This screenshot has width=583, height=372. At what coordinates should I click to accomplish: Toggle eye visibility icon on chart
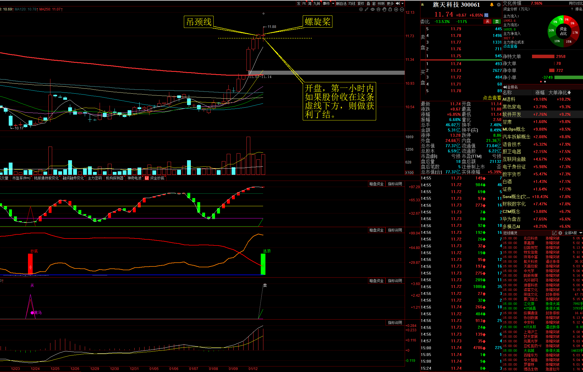373,10
